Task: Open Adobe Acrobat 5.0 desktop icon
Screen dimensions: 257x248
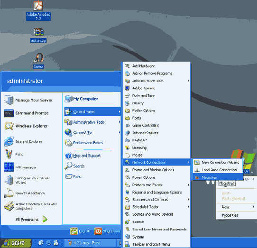Action: (38, 6)
